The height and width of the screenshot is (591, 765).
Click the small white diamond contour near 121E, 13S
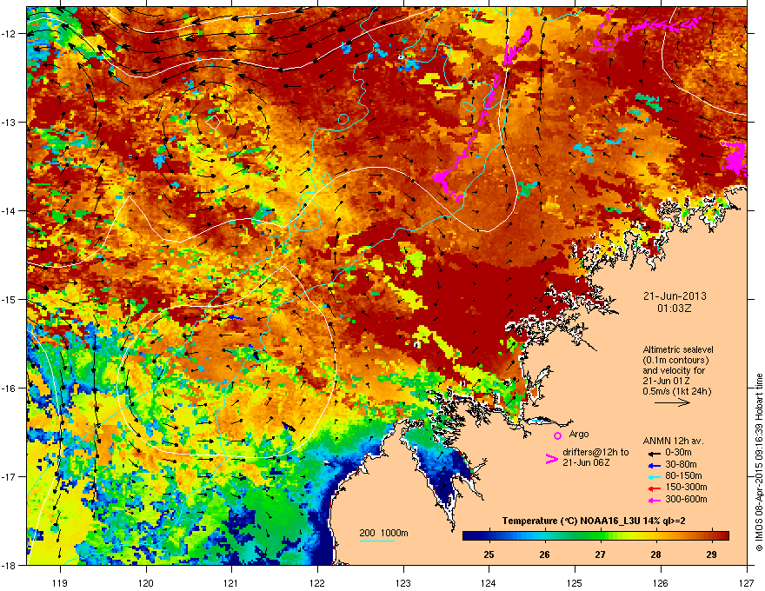[x=213, y=123]
